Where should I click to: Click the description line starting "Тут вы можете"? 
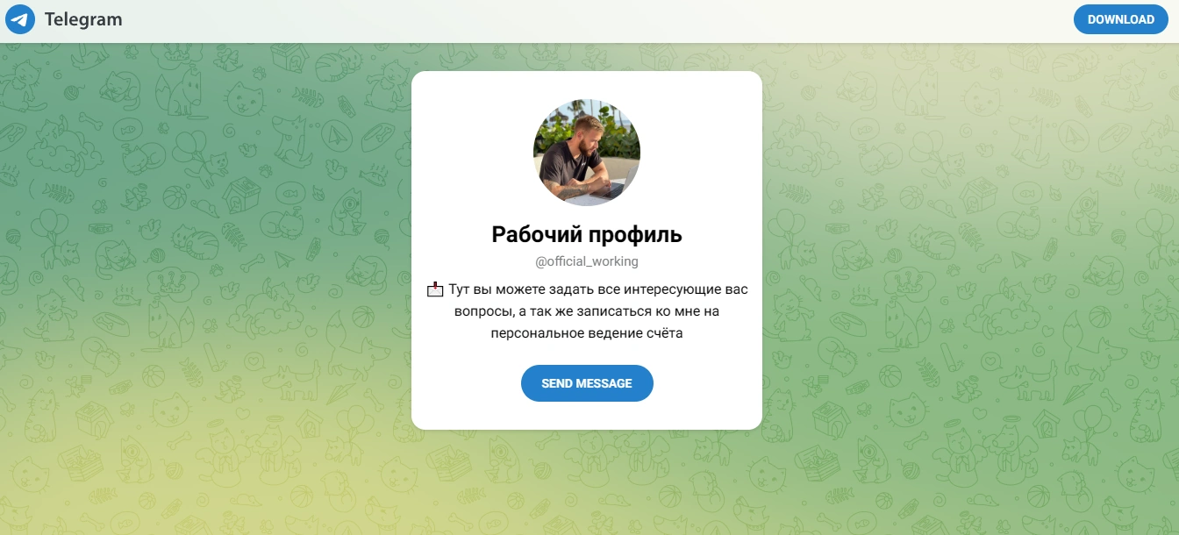597,289
